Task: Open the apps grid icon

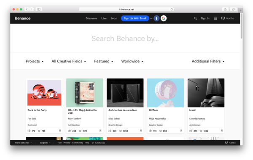Action: 215,18
